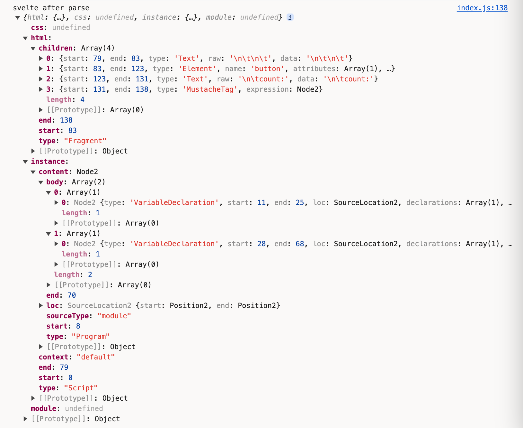Collapse the html property
The image size is (523, 428).
click(x=25, y=38)
